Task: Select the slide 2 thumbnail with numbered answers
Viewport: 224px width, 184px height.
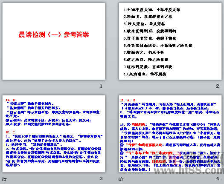Action: click(x=170, y=41)
